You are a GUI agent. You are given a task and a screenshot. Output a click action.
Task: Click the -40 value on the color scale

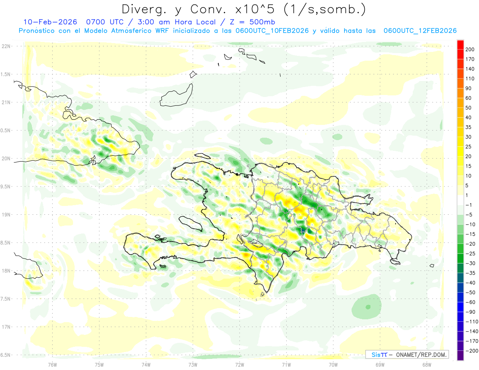pos(470,283)
